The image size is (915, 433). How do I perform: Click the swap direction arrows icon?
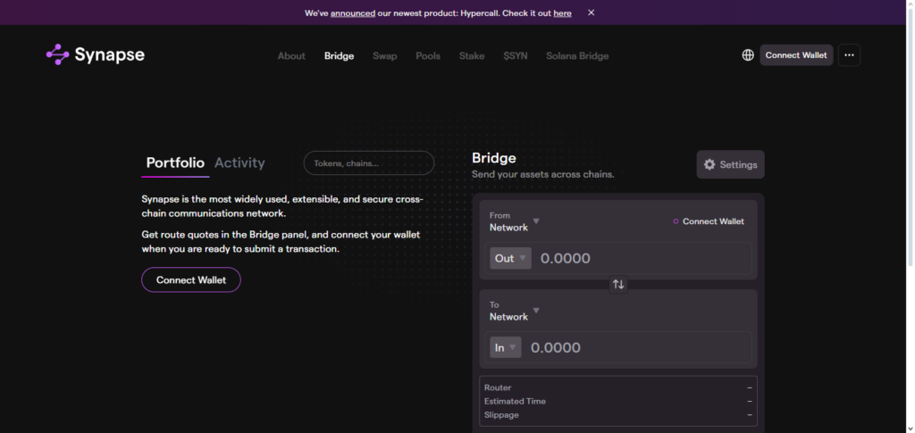[618, 284]
